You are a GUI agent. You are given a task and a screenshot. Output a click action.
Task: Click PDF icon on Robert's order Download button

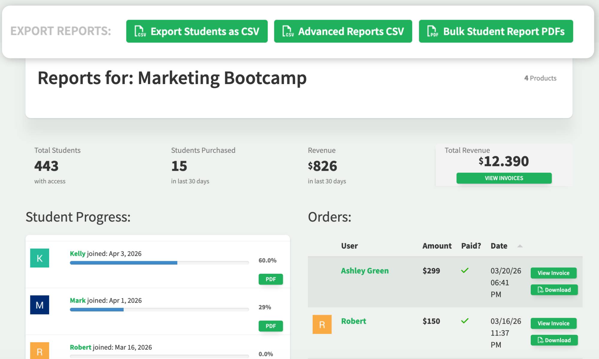tap(540, 340)
